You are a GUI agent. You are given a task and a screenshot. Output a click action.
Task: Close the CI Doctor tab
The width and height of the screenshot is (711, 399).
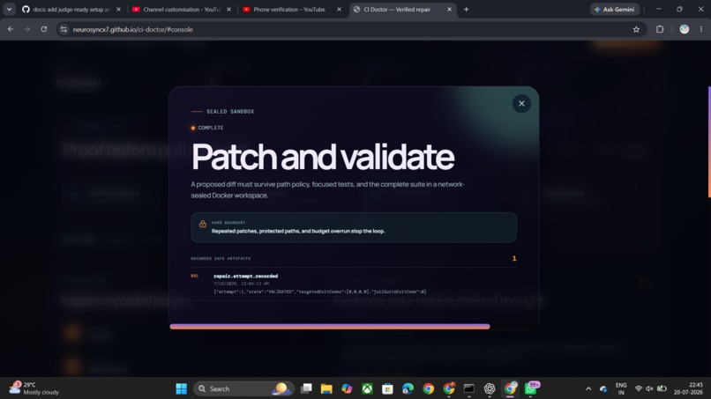click(x=449, y=9)
